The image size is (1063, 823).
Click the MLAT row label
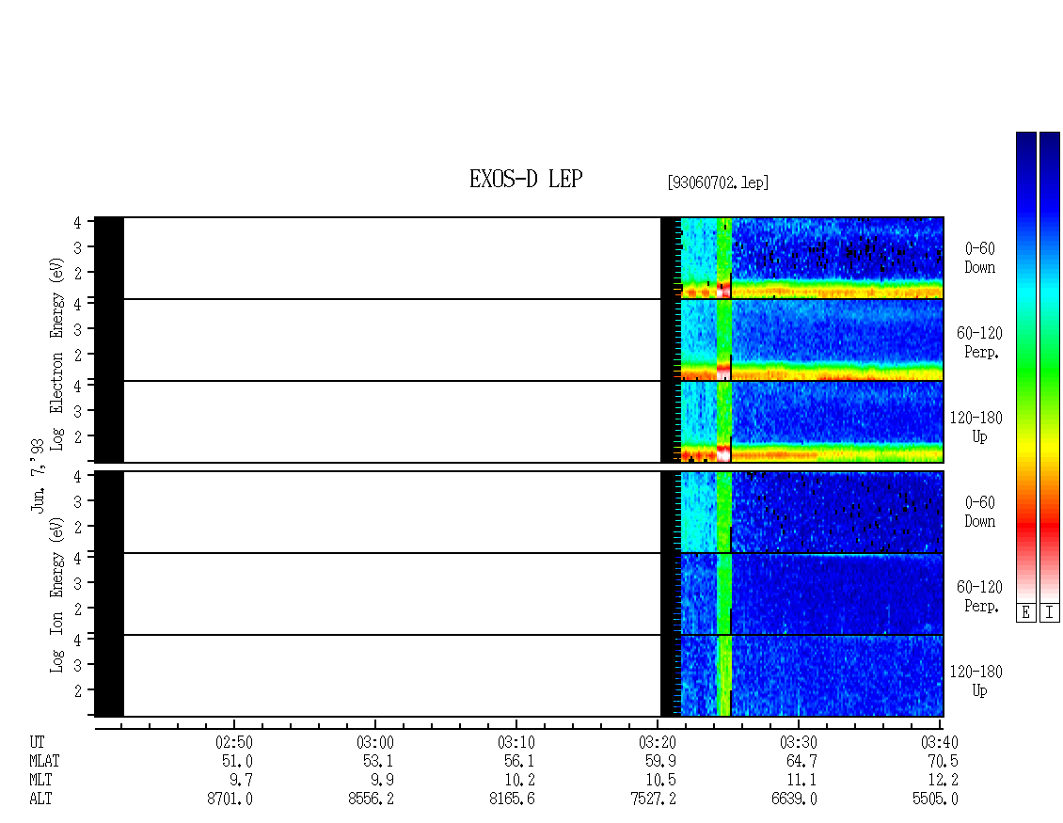(44, 761)
